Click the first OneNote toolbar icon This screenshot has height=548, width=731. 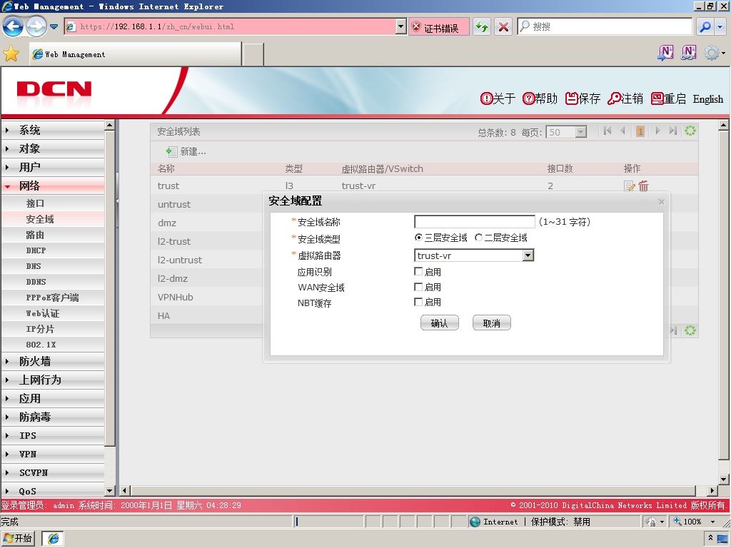point(665,53)
